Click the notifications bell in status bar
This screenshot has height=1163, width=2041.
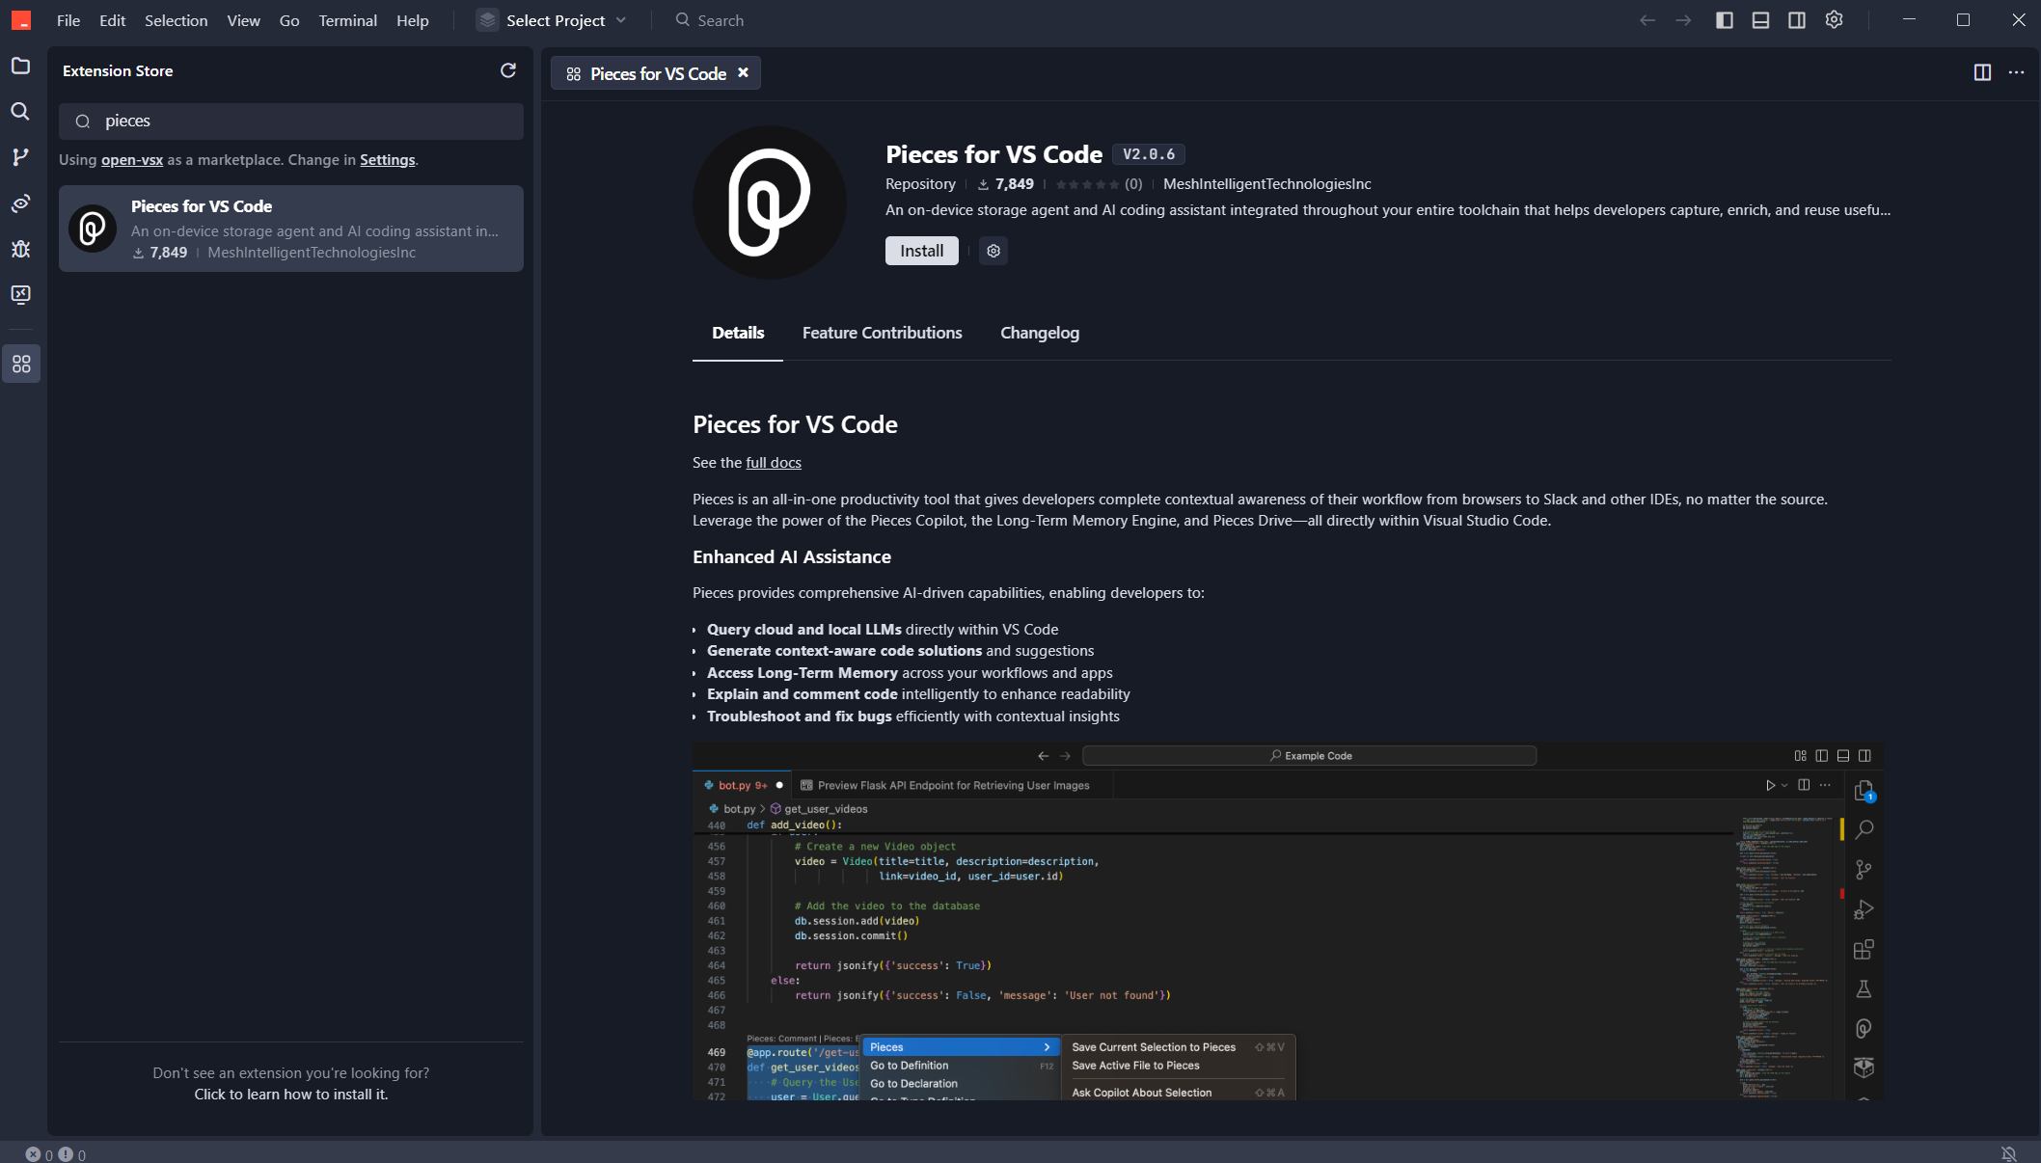(x=2009, y=1154)
